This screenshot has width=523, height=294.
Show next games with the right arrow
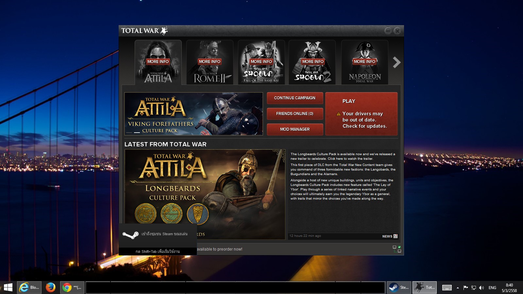[396, 62]
